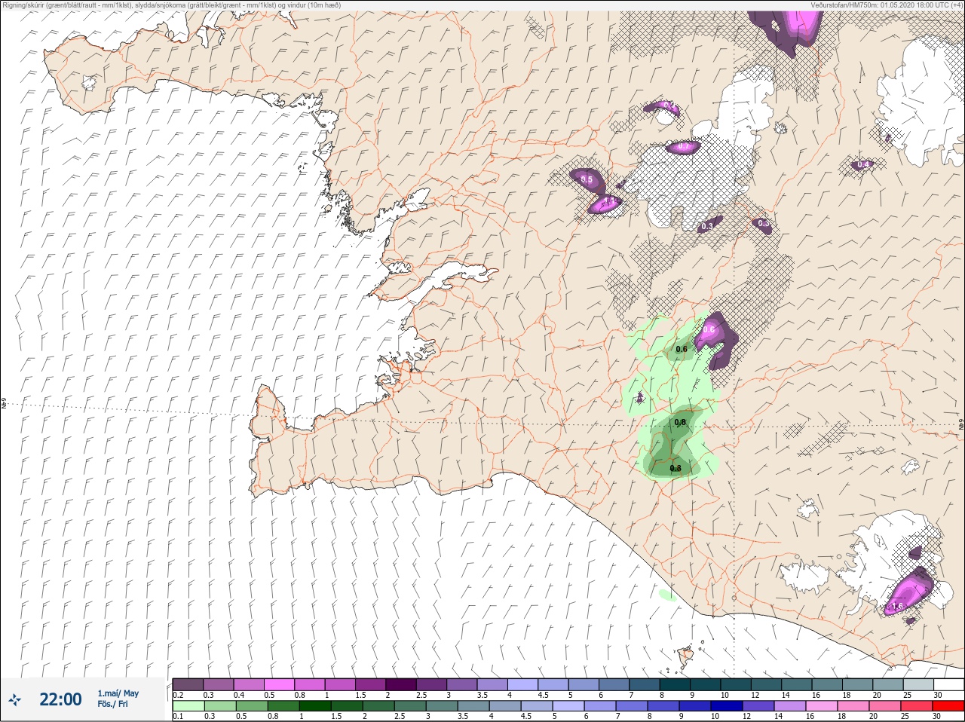
Task: Pick the lightest green 0.1 swatch in the bottom legend row
Action: [x=188, y=706]
